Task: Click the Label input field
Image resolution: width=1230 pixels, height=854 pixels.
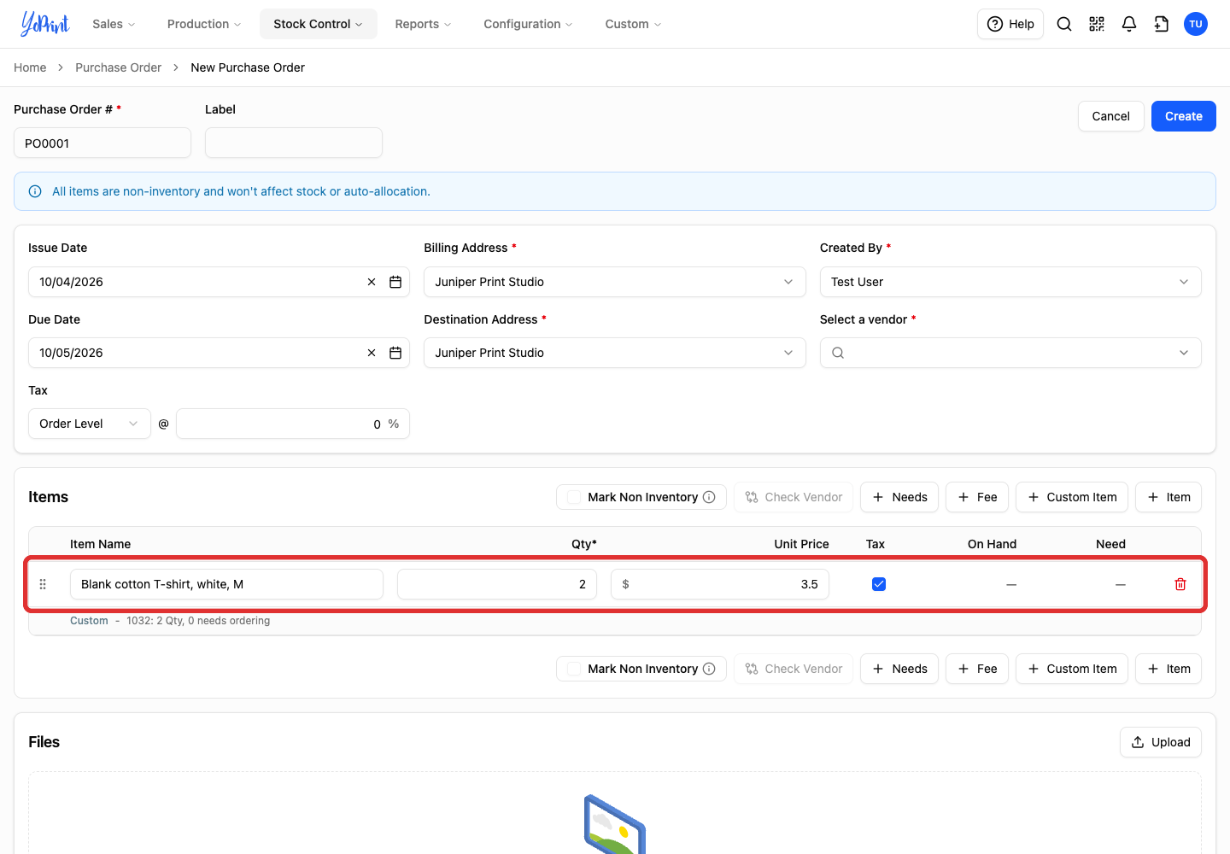Action: pyautogui.click(x=294, y=143)
